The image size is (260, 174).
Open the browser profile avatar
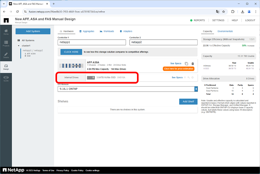click(x=249, y=12)
